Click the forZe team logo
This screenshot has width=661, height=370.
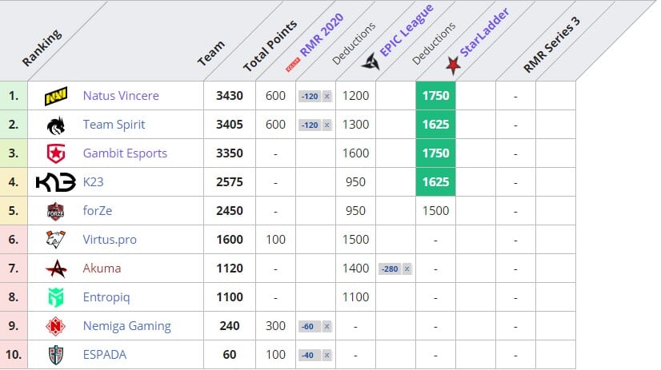(x=56, y=211)
